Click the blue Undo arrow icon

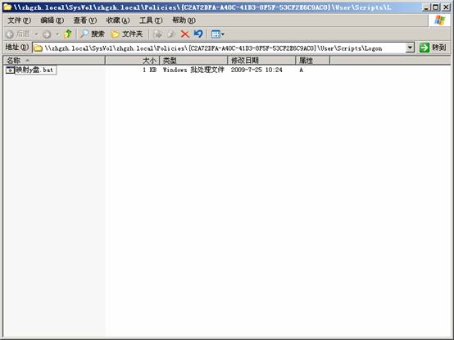[198, 34]
